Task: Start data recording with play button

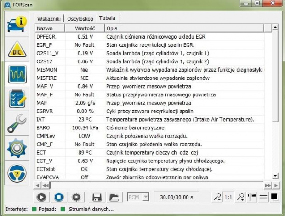Action: click(x=41, y=197)
